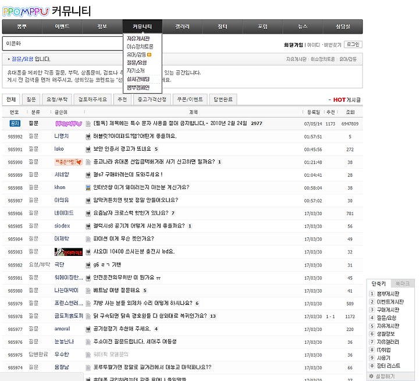Click the search field containing 이은하
This screenshot has height=381, width=419.
[62, 43]
